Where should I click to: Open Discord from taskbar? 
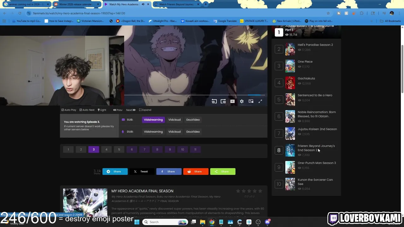click(267, 222)
